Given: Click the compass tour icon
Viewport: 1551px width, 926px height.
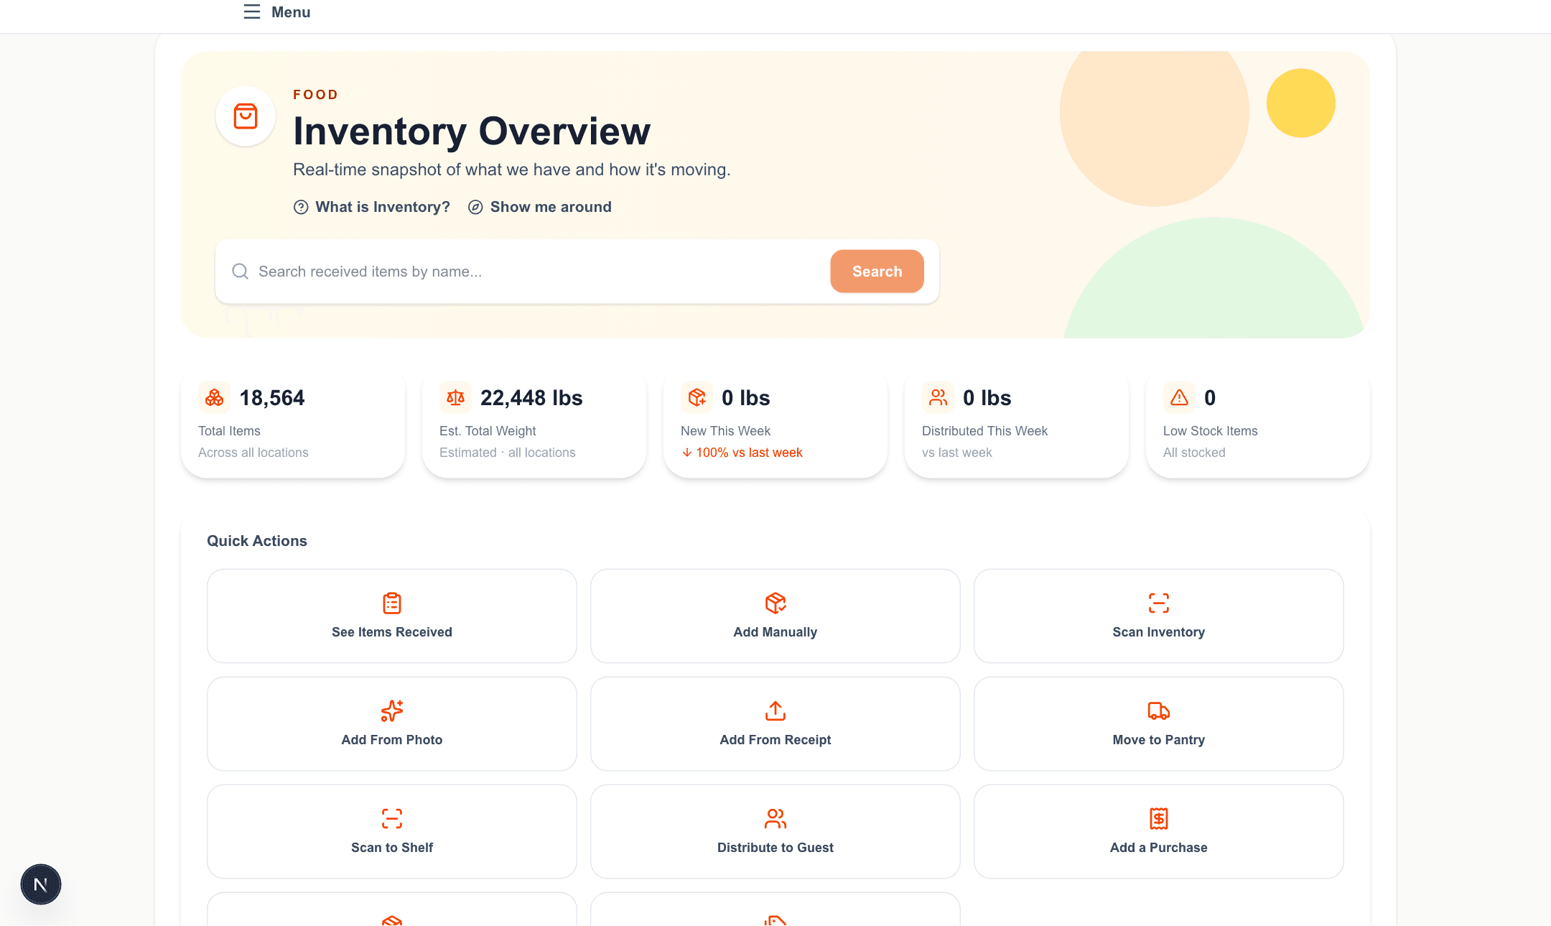Looking at the screenshot, I should [475, 207].
